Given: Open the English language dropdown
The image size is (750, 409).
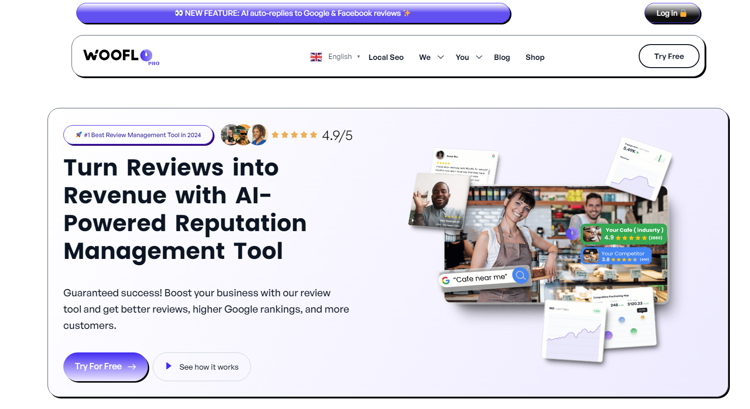Looking at the screenshot, I should click(344, 57).
